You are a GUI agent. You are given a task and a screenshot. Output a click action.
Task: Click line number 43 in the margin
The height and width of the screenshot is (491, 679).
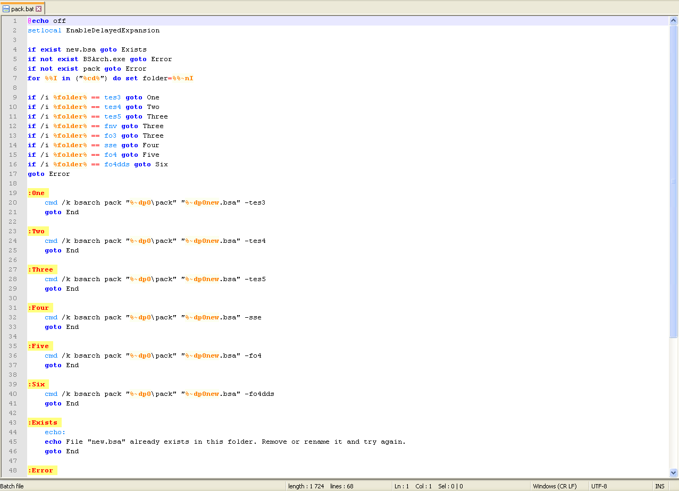click(13, 422)
